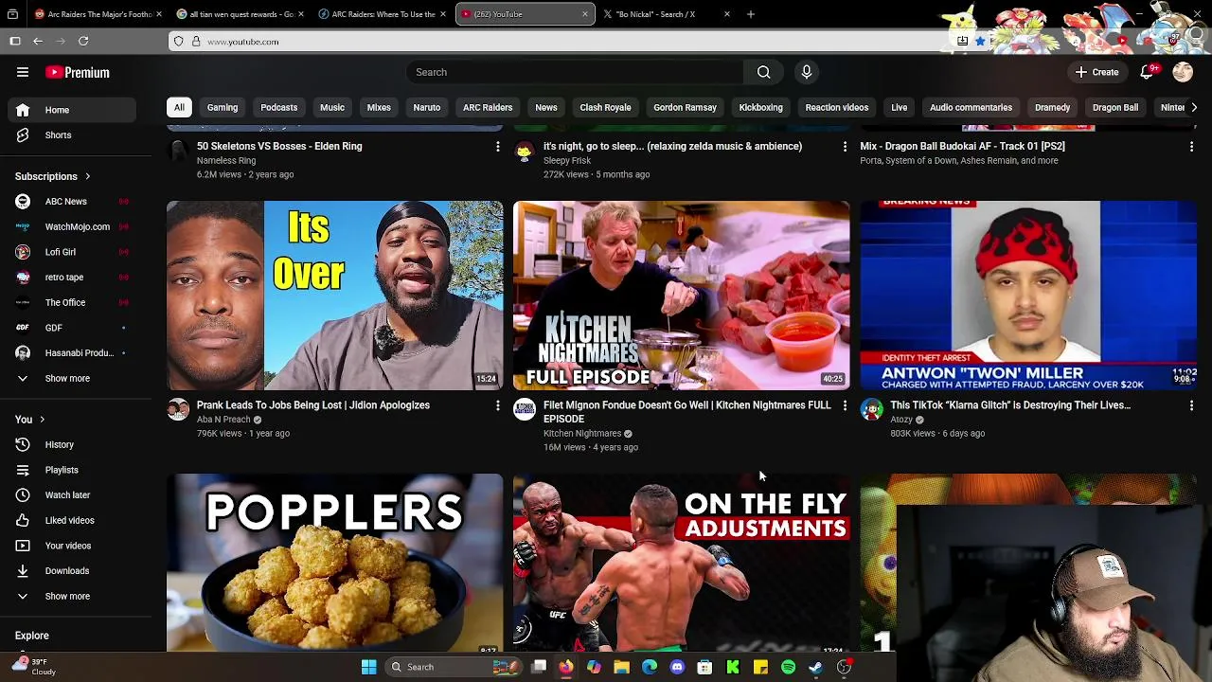Bookmark this page with the star icon
1212x682 pixels.
tap(980, 41)
